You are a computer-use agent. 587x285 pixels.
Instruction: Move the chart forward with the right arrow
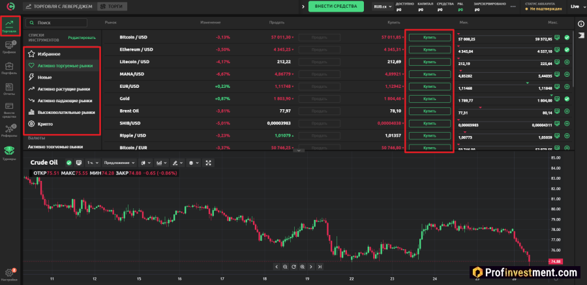pyautogui.click(x=311, y=267)
